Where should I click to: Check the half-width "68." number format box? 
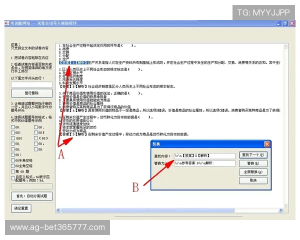pos(13,127)
